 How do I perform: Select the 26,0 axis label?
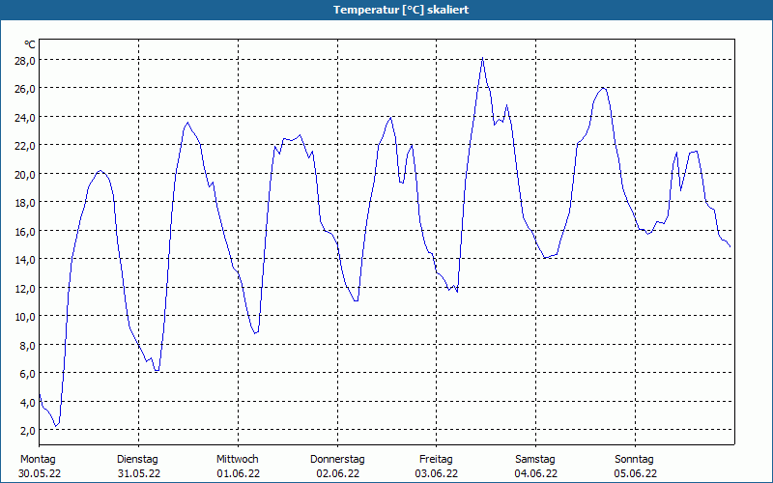[x=25, y=89]
